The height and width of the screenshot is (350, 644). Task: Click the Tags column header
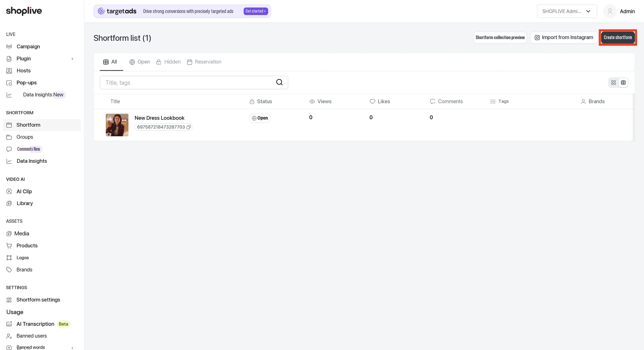click(x=499, y=101)
